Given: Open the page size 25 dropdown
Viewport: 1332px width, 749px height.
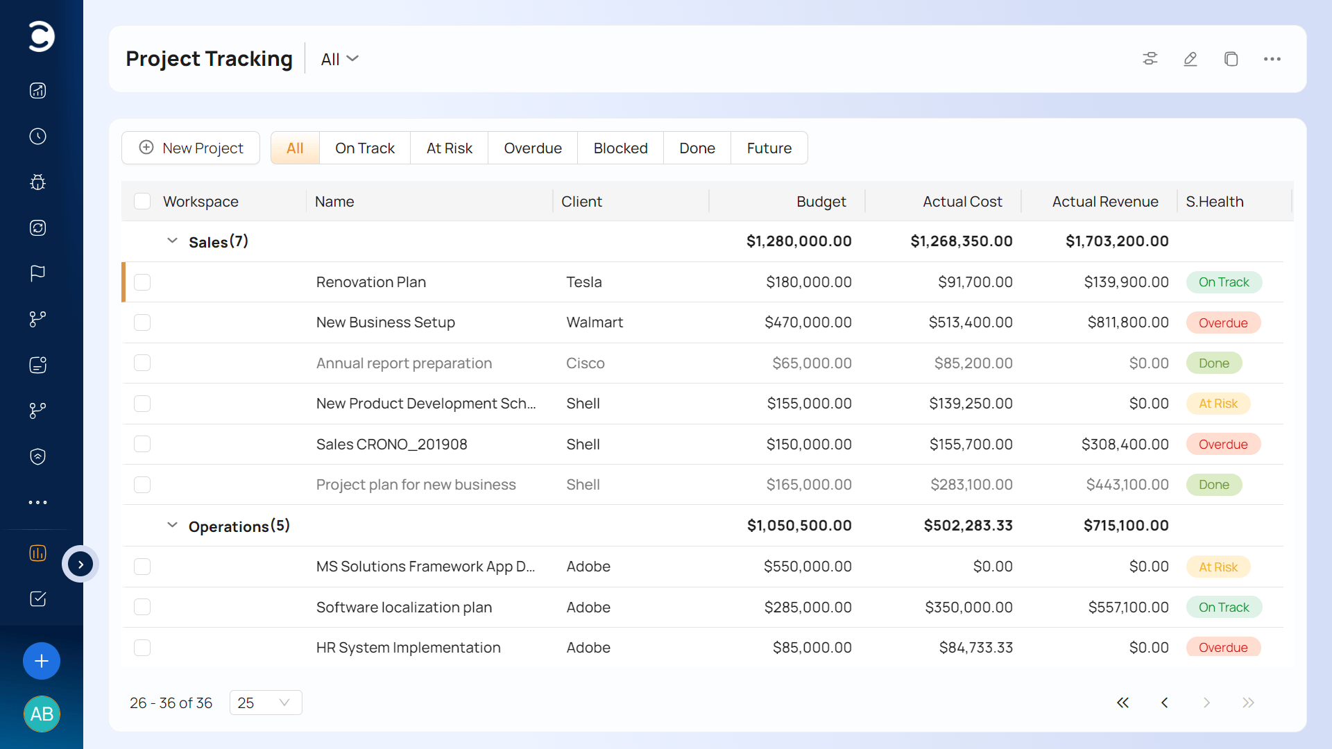Looking at the screenshot, I should (266, 703).
